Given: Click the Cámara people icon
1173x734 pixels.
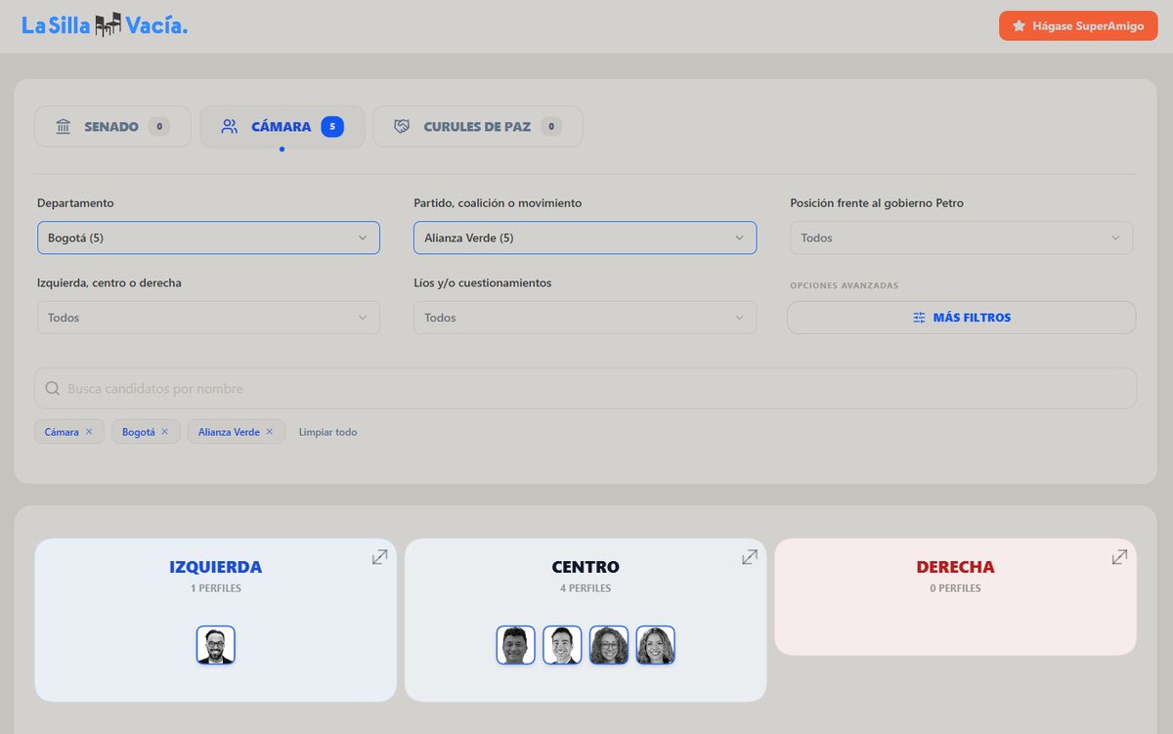Looking at the screenshot, I should pos(230,126).
